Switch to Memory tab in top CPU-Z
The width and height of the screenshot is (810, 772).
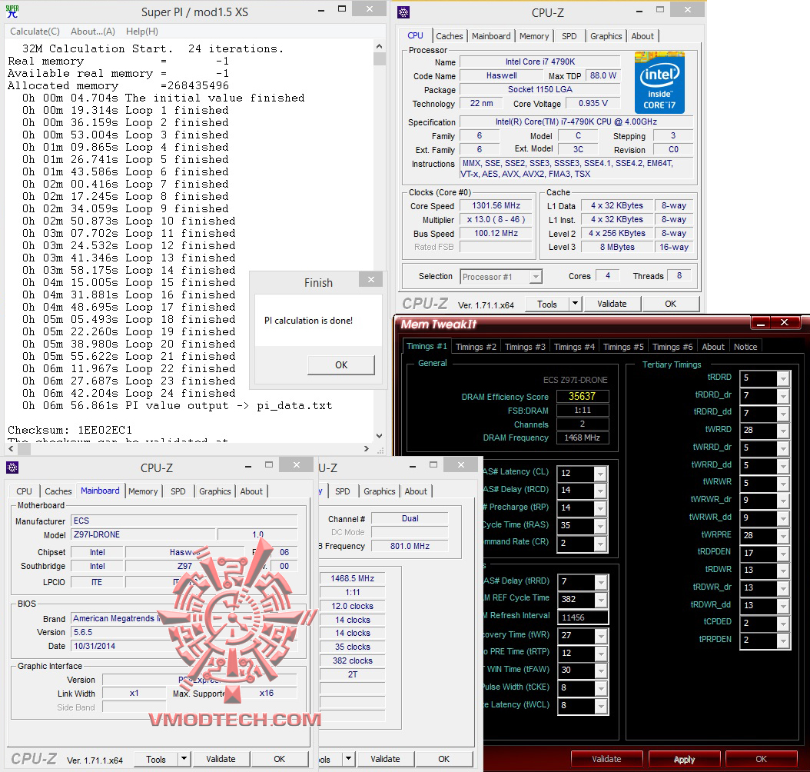[534, 36]
